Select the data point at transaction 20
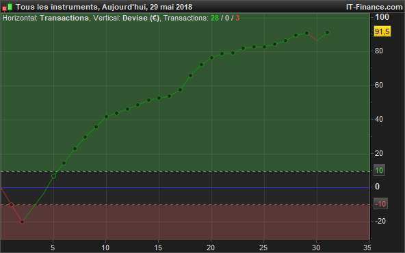405x253 pixels. point(212,58)
